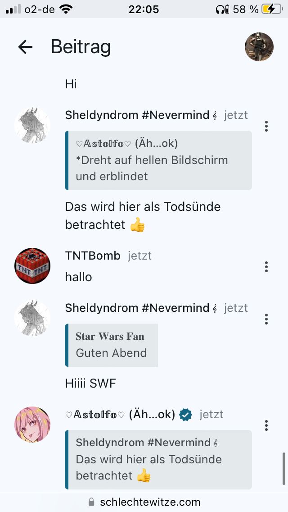288x512 pixels.
Task: Tap the pink-haired Astolfo avatar
Action: pyautogui.click(x=32, y=424)
